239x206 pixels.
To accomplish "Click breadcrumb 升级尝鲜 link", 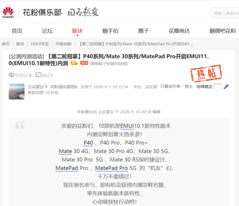I will pyautogui.click(x=63, y=44).
